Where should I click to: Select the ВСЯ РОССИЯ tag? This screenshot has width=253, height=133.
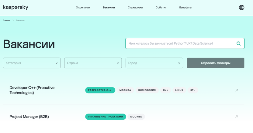point(147,90)
